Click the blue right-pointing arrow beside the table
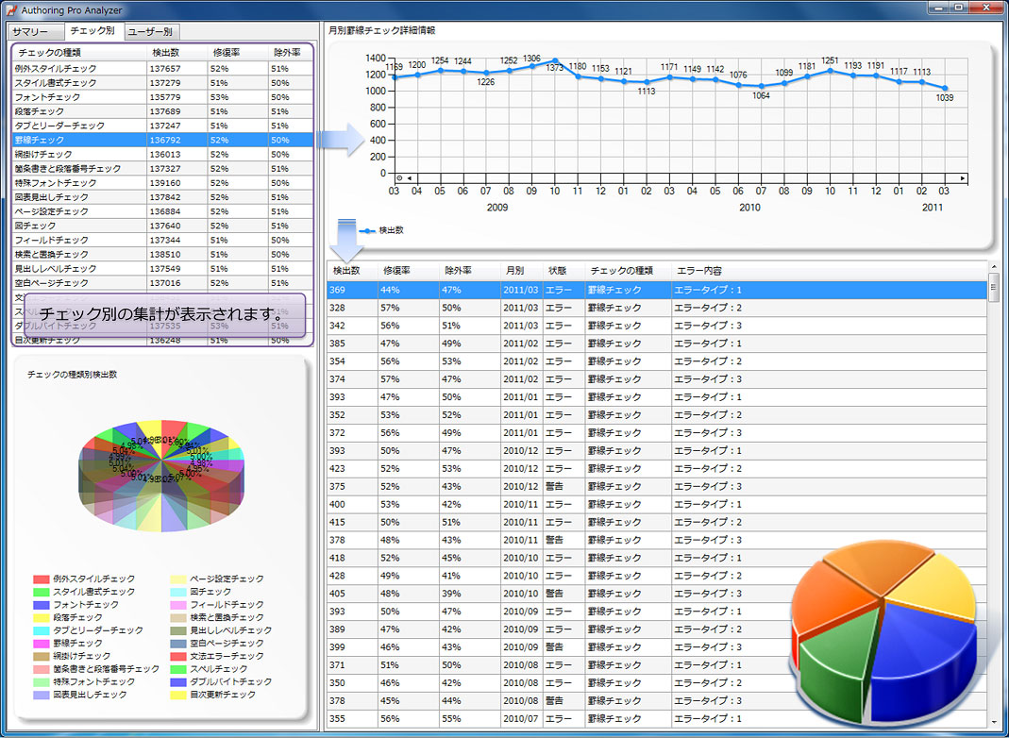 coord(340,141)
